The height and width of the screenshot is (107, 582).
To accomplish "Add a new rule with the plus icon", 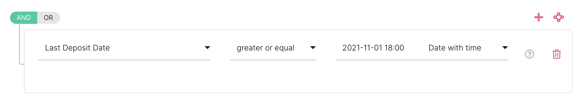I will click(538, 17).
